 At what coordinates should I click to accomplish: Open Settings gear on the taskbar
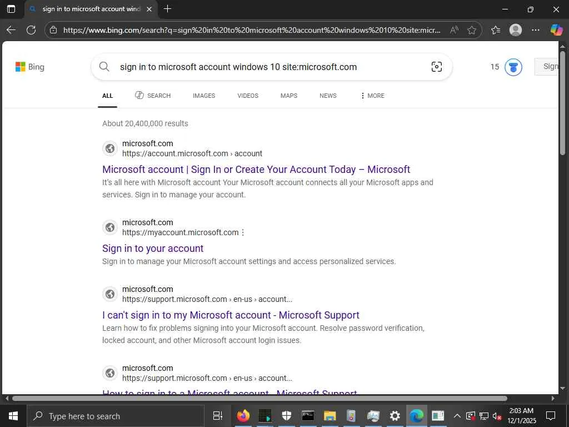395,416
